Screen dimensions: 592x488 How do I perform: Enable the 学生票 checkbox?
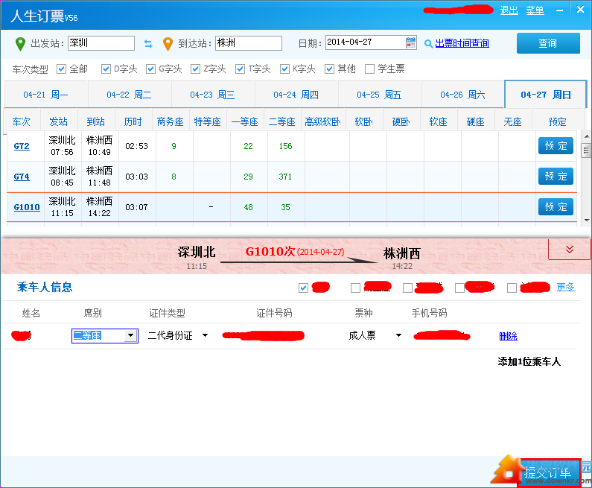[369, 69]
